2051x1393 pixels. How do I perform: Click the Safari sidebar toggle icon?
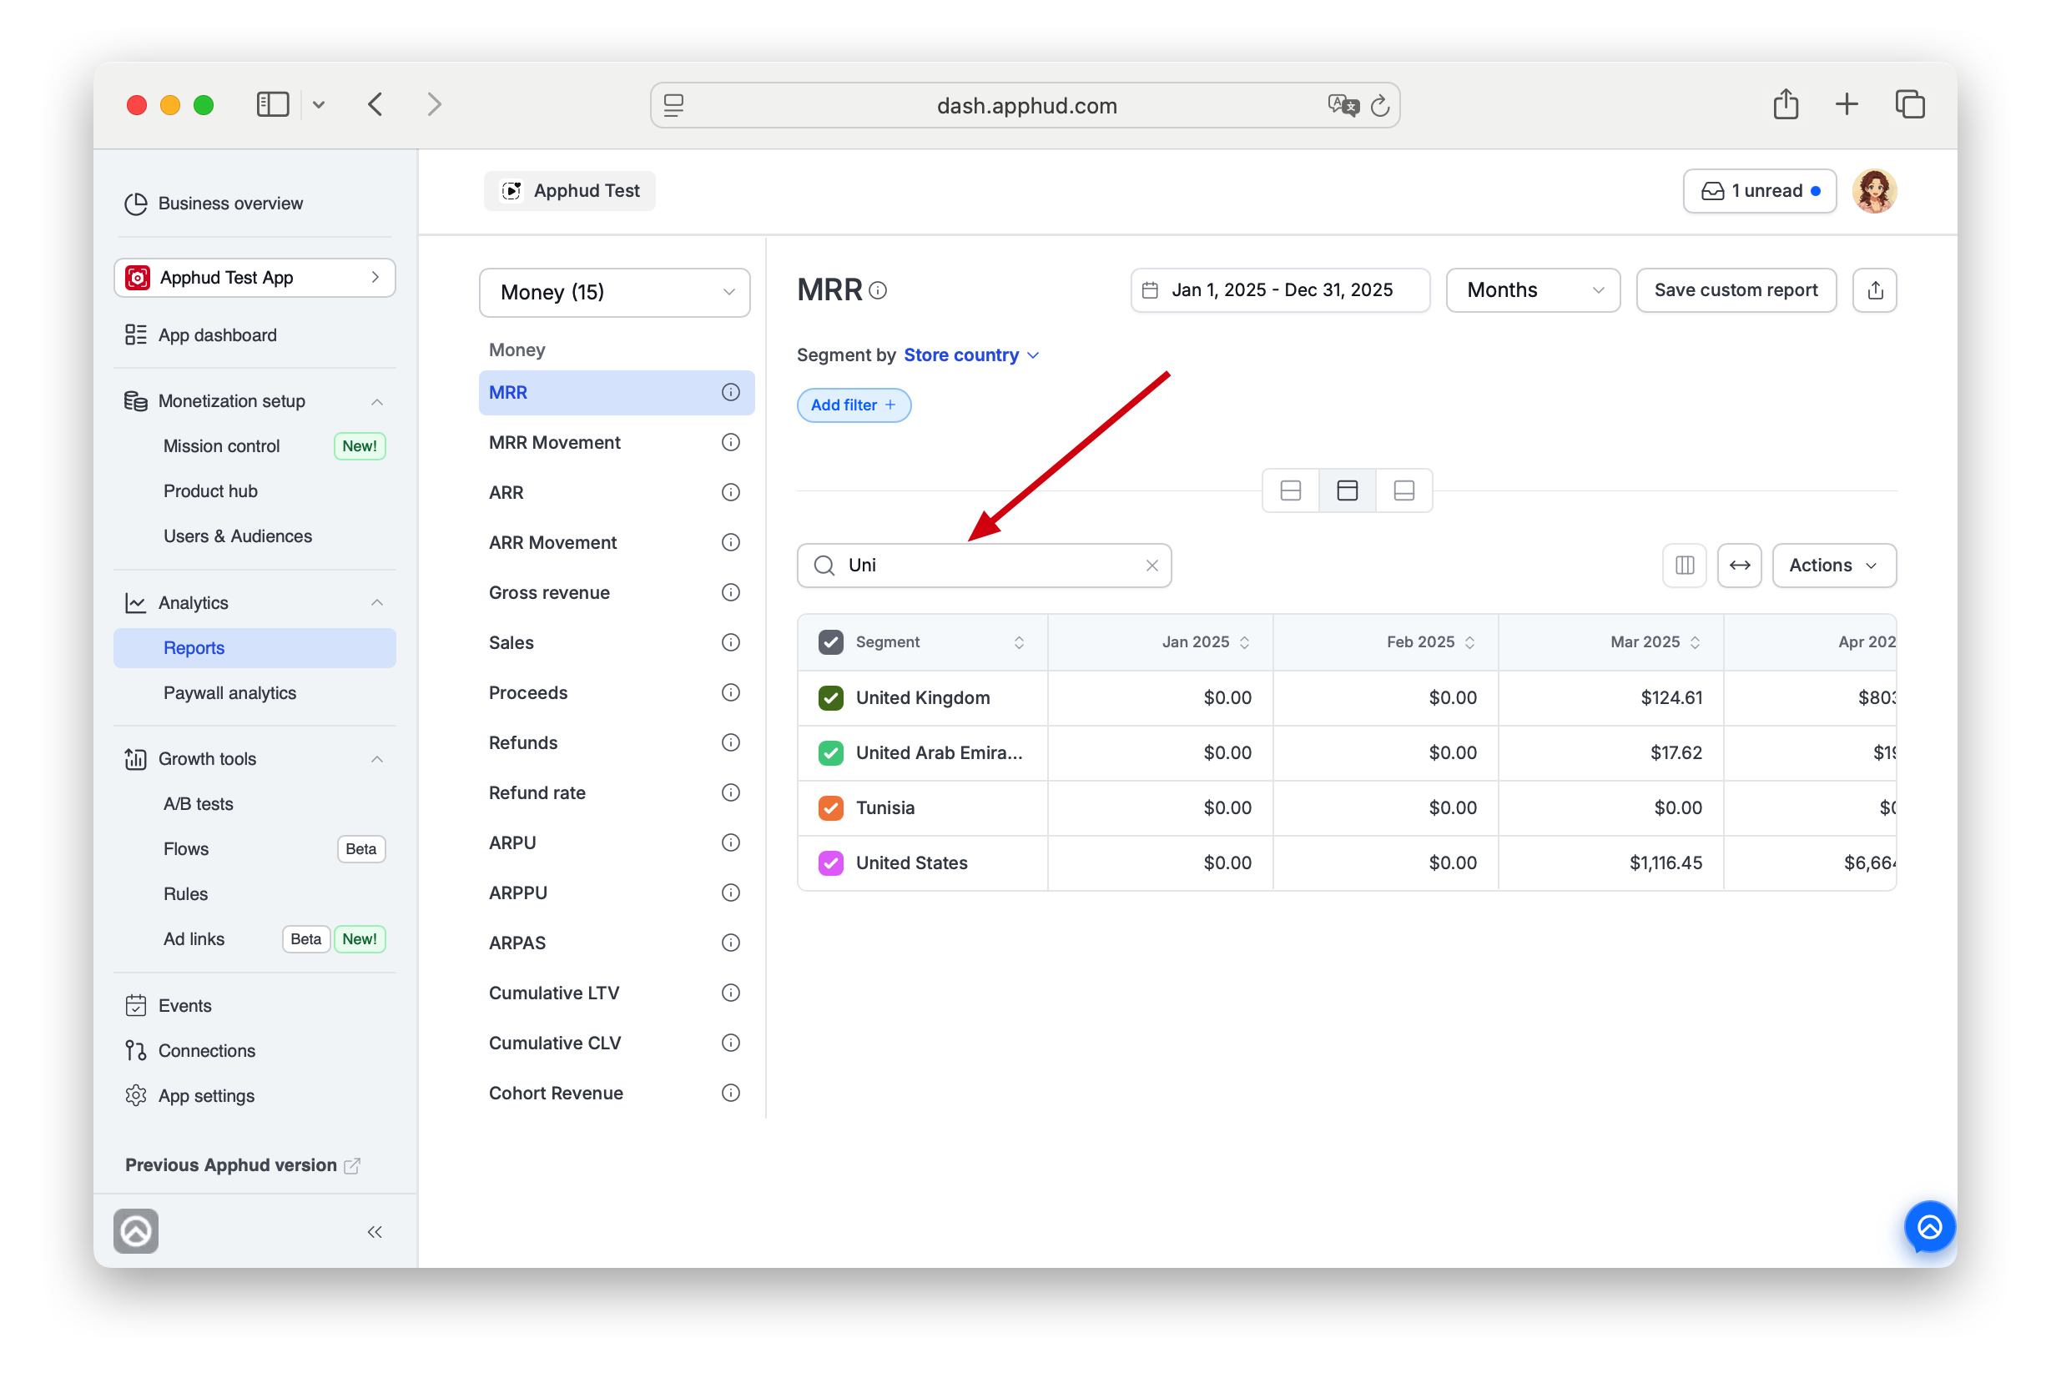coord(272,105)
